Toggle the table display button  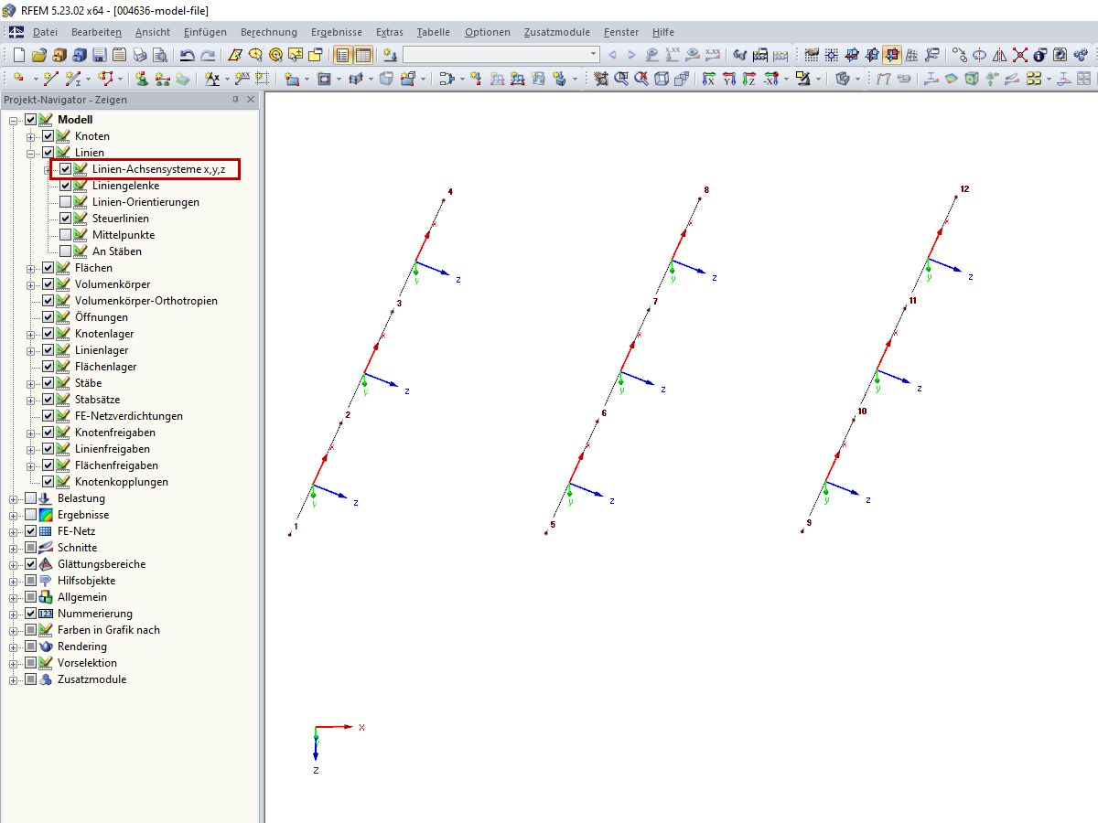coord(362,55)
